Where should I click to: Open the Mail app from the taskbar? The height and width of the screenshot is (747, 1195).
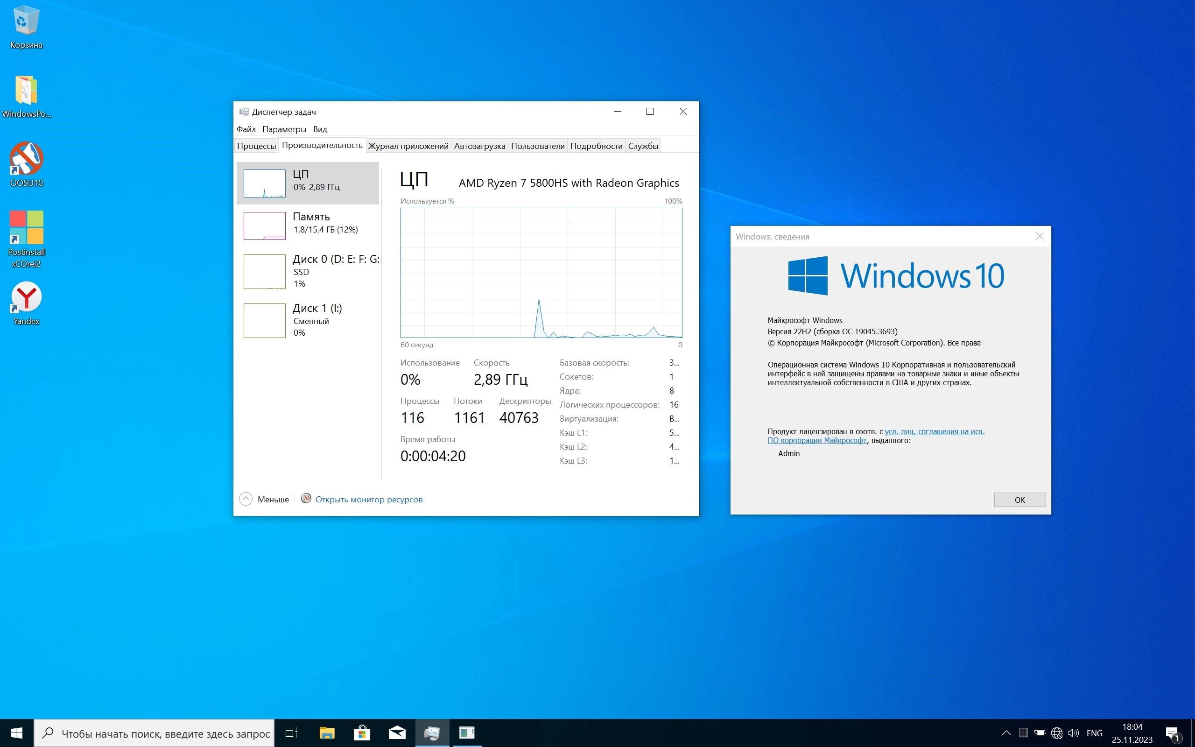click(397, 733)
